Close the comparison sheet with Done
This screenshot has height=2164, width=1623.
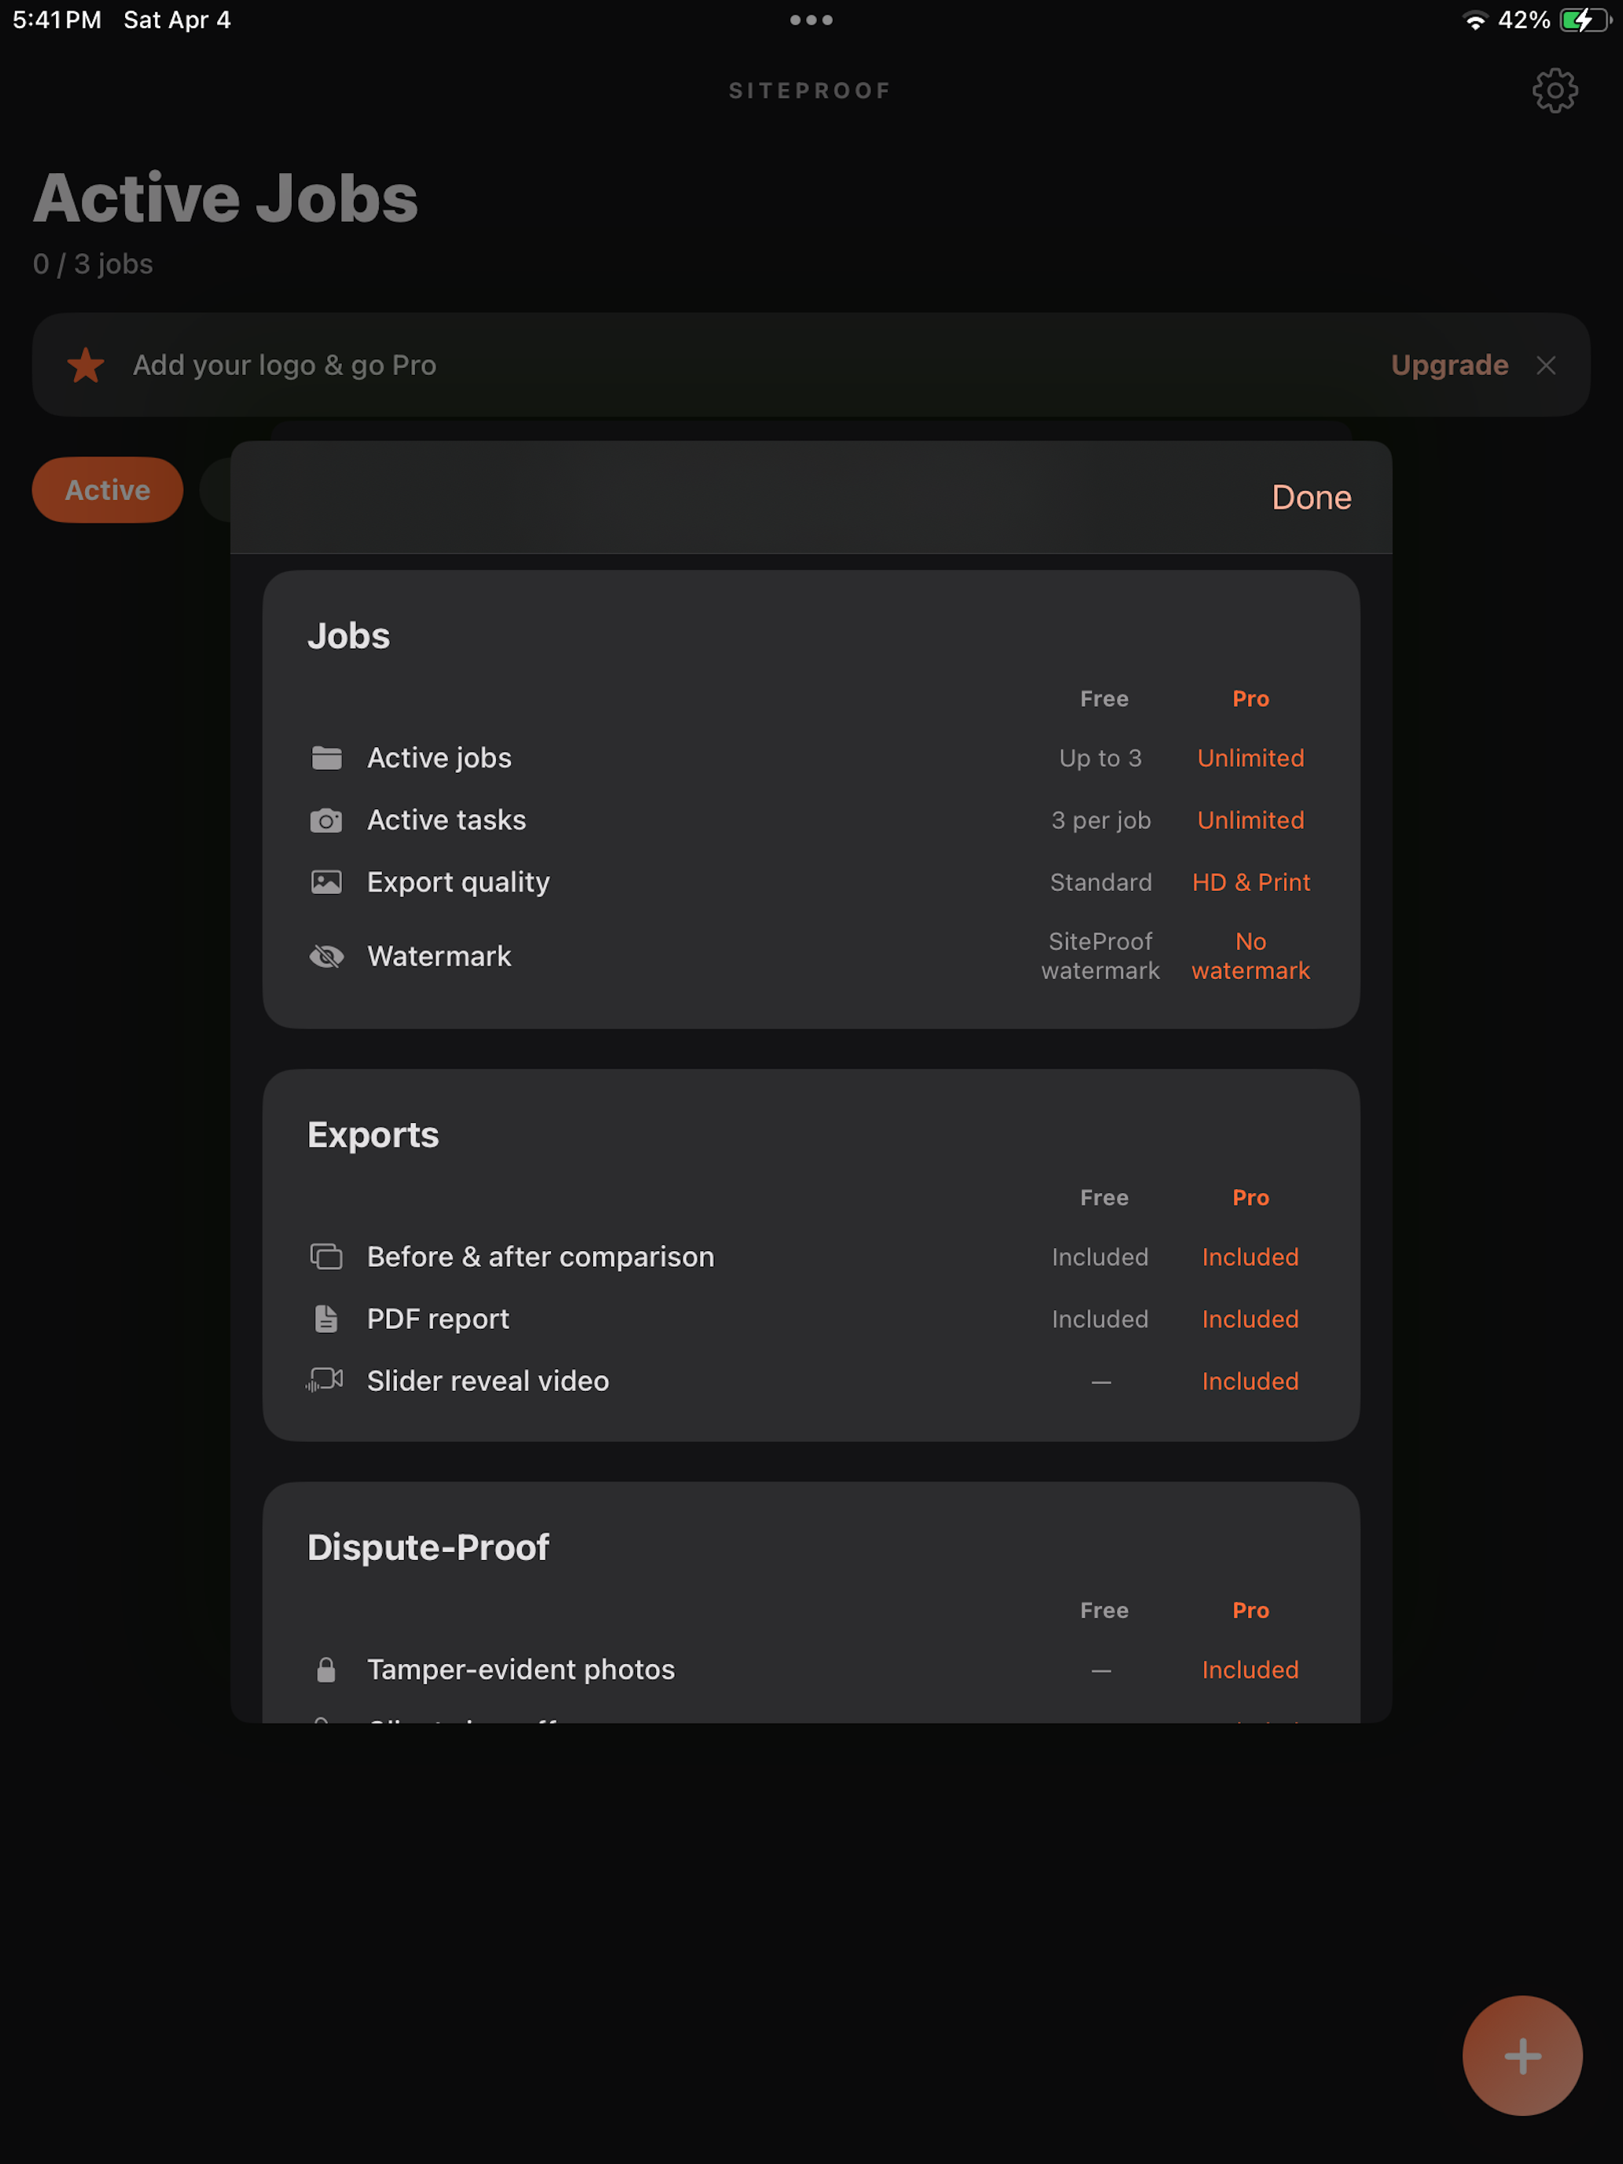click(1311, 497)
